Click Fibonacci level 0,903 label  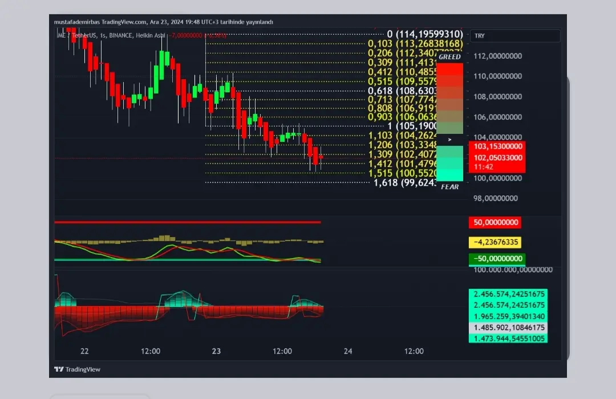coord(402,117)
